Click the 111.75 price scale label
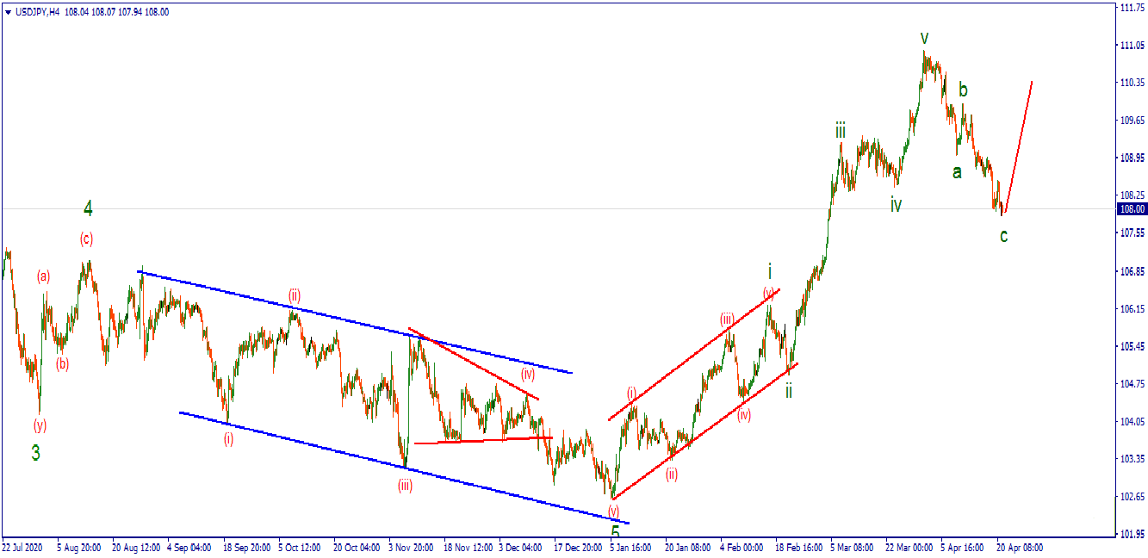Screen dimensions: 1148x558 [x=1130, y=7]
